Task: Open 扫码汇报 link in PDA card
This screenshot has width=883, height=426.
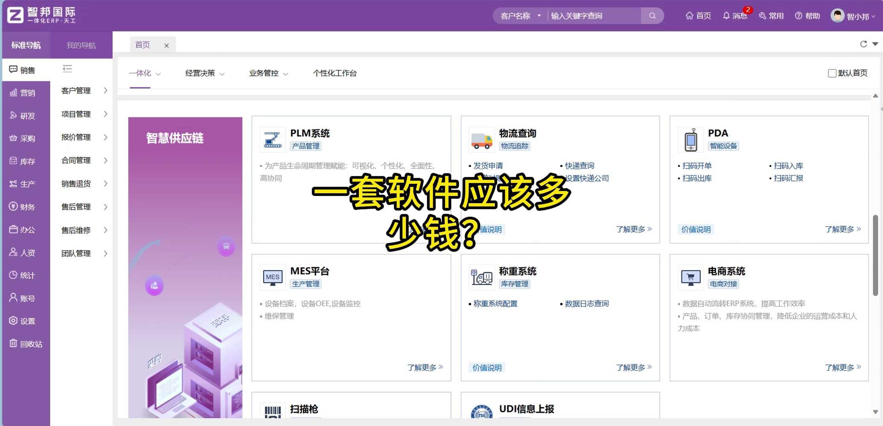Action: 789,178
